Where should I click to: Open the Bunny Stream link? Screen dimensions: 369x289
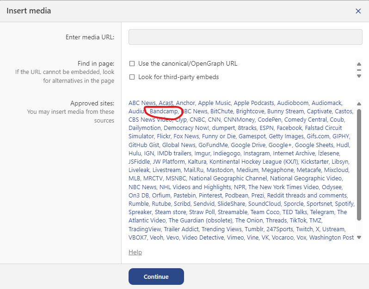pos(285,111)
